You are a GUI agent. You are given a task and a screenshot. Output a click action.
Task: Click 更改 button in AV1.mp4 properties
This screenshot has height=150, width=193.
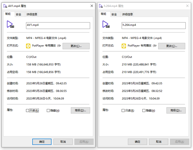click(76, 46)
